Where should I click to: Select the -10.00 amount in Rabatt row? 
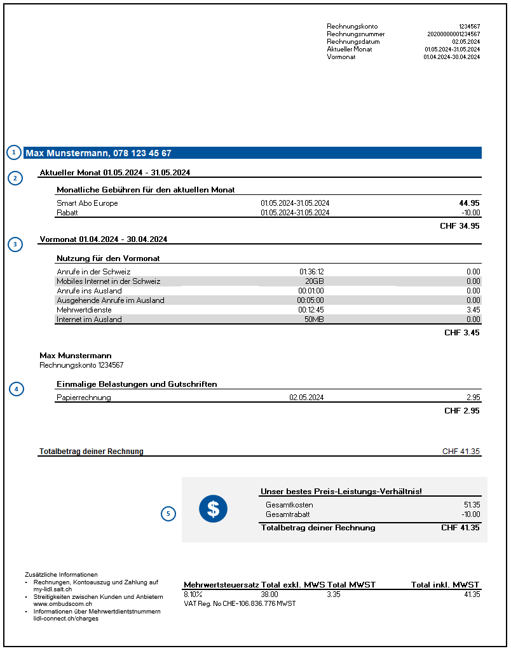click(471, 213)
